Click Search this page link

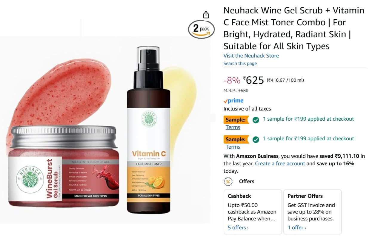coord(240,63)
